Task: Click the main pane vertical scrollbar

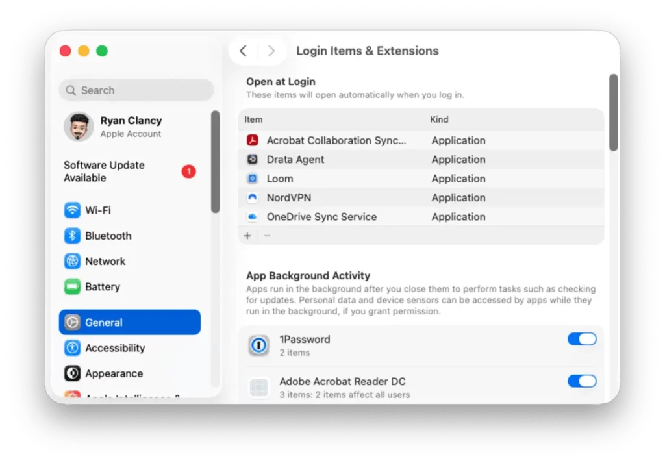Action: [613, 113]
